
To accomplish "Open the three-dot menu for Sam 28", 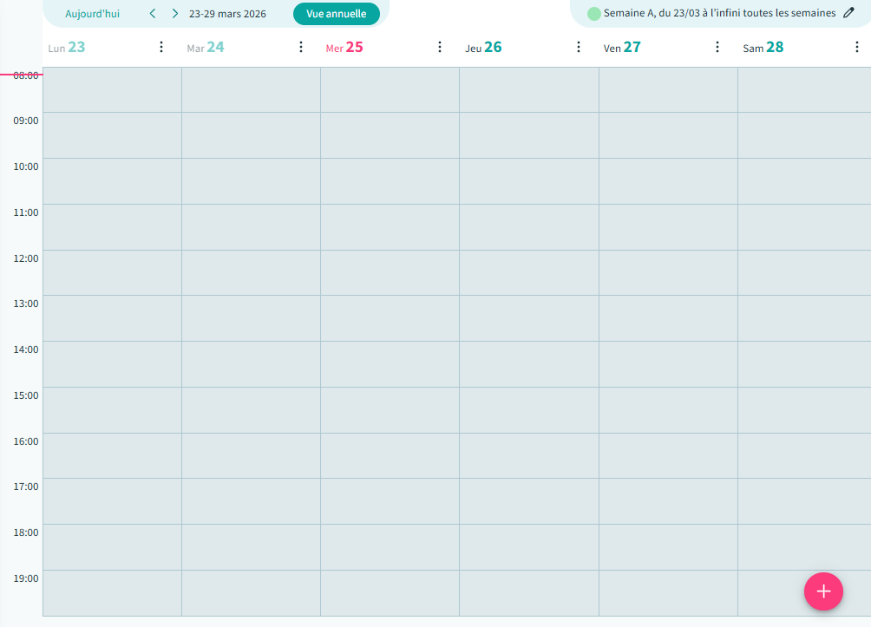I will click(856, 48).
